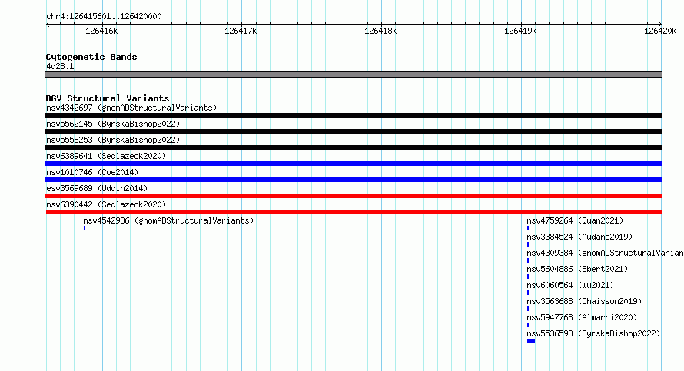Click the blue bar under nsv1010746
The width and height of the screenshot is (684, 371).
(x=354, y=180)
